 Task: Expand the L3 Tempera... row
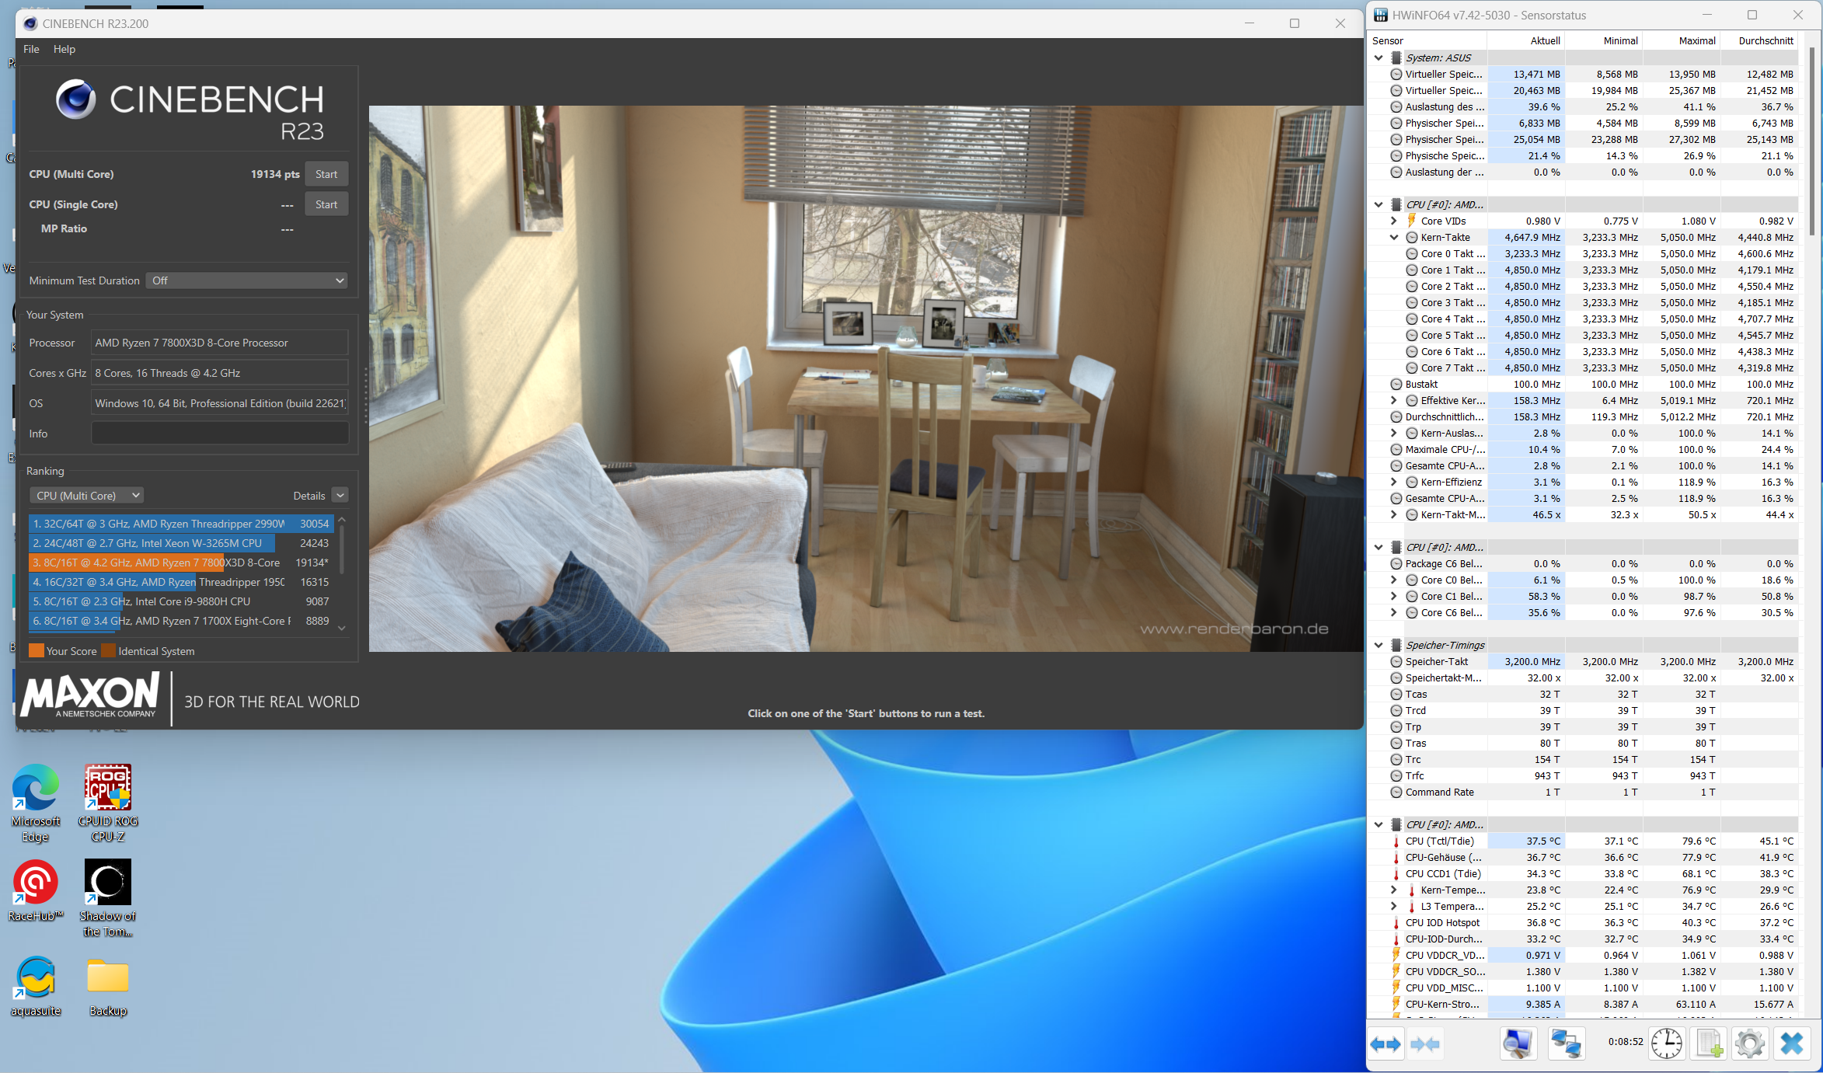click(1394, 906)
